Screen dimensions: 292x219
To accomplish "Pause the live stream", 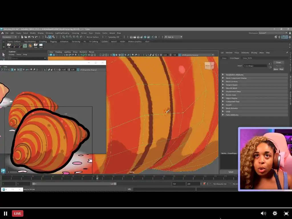I will [x=6, y=213].
